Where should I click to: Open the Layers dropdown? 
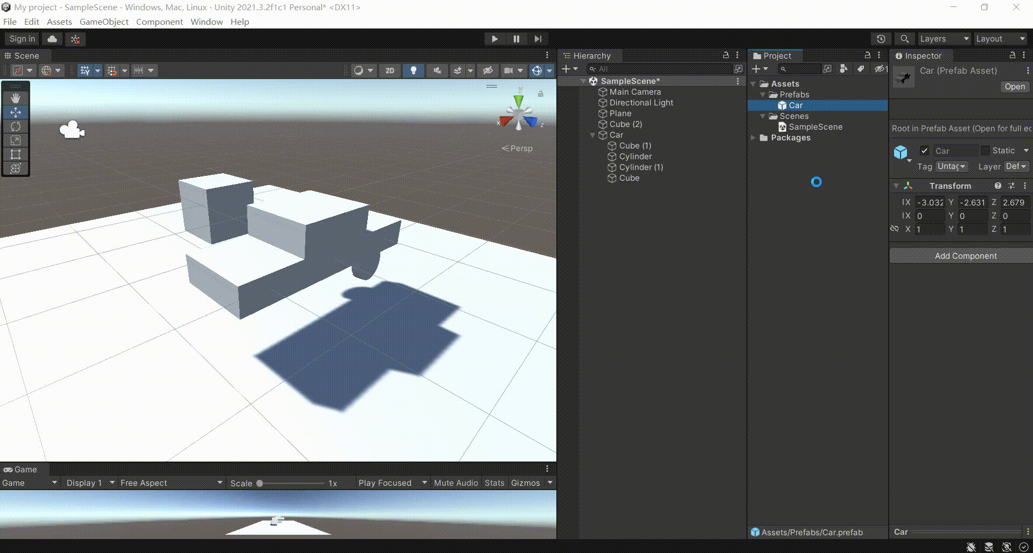coord(944,39)
